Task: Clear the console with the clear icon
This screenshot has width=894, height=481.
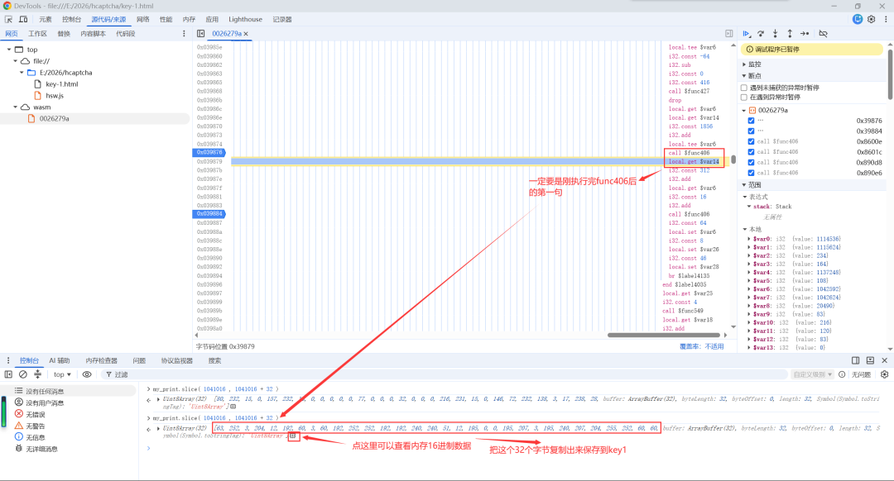Action: tap(23, 374)
